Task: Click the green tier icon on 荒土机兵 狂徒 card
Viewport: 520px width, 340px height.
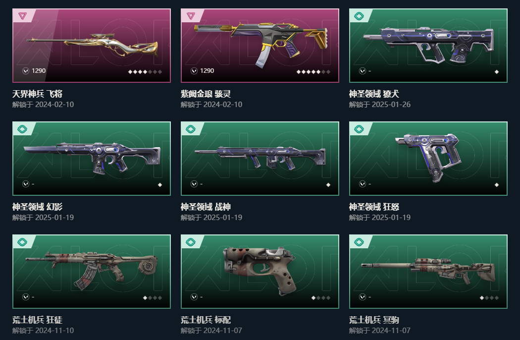Action: [22, 242]
